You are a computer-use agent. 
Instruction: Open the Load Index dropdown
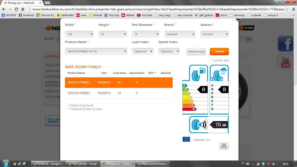[143, 52]
